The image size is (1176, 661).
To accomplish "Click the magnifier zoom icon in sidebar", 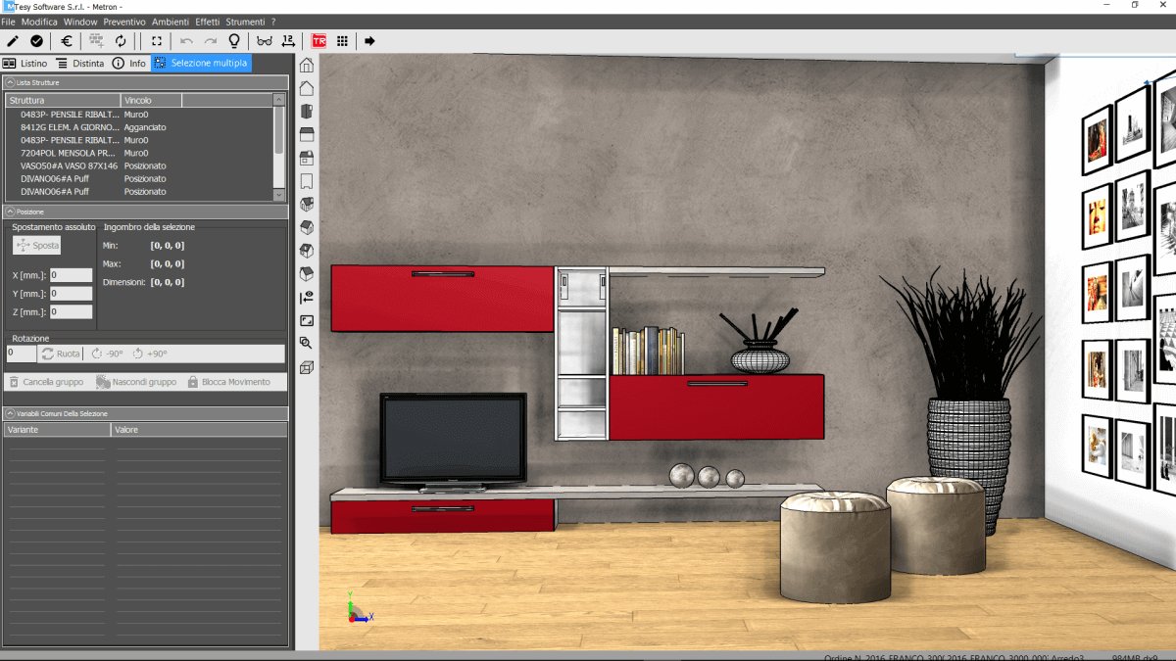I will click(307, 344).
